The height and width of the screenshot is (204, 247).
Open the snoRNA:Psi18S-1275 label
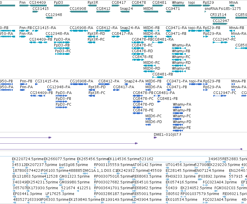[x=223, y=8]
